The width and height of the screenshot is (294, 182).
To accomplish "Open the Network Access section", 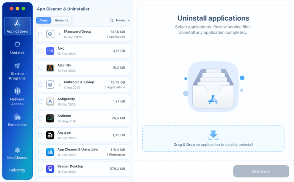I will tap(17, 97).
